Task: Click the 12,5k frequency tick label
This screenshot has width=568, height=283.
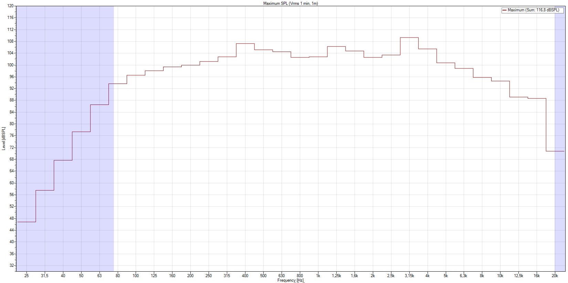Action: [518, 276]
